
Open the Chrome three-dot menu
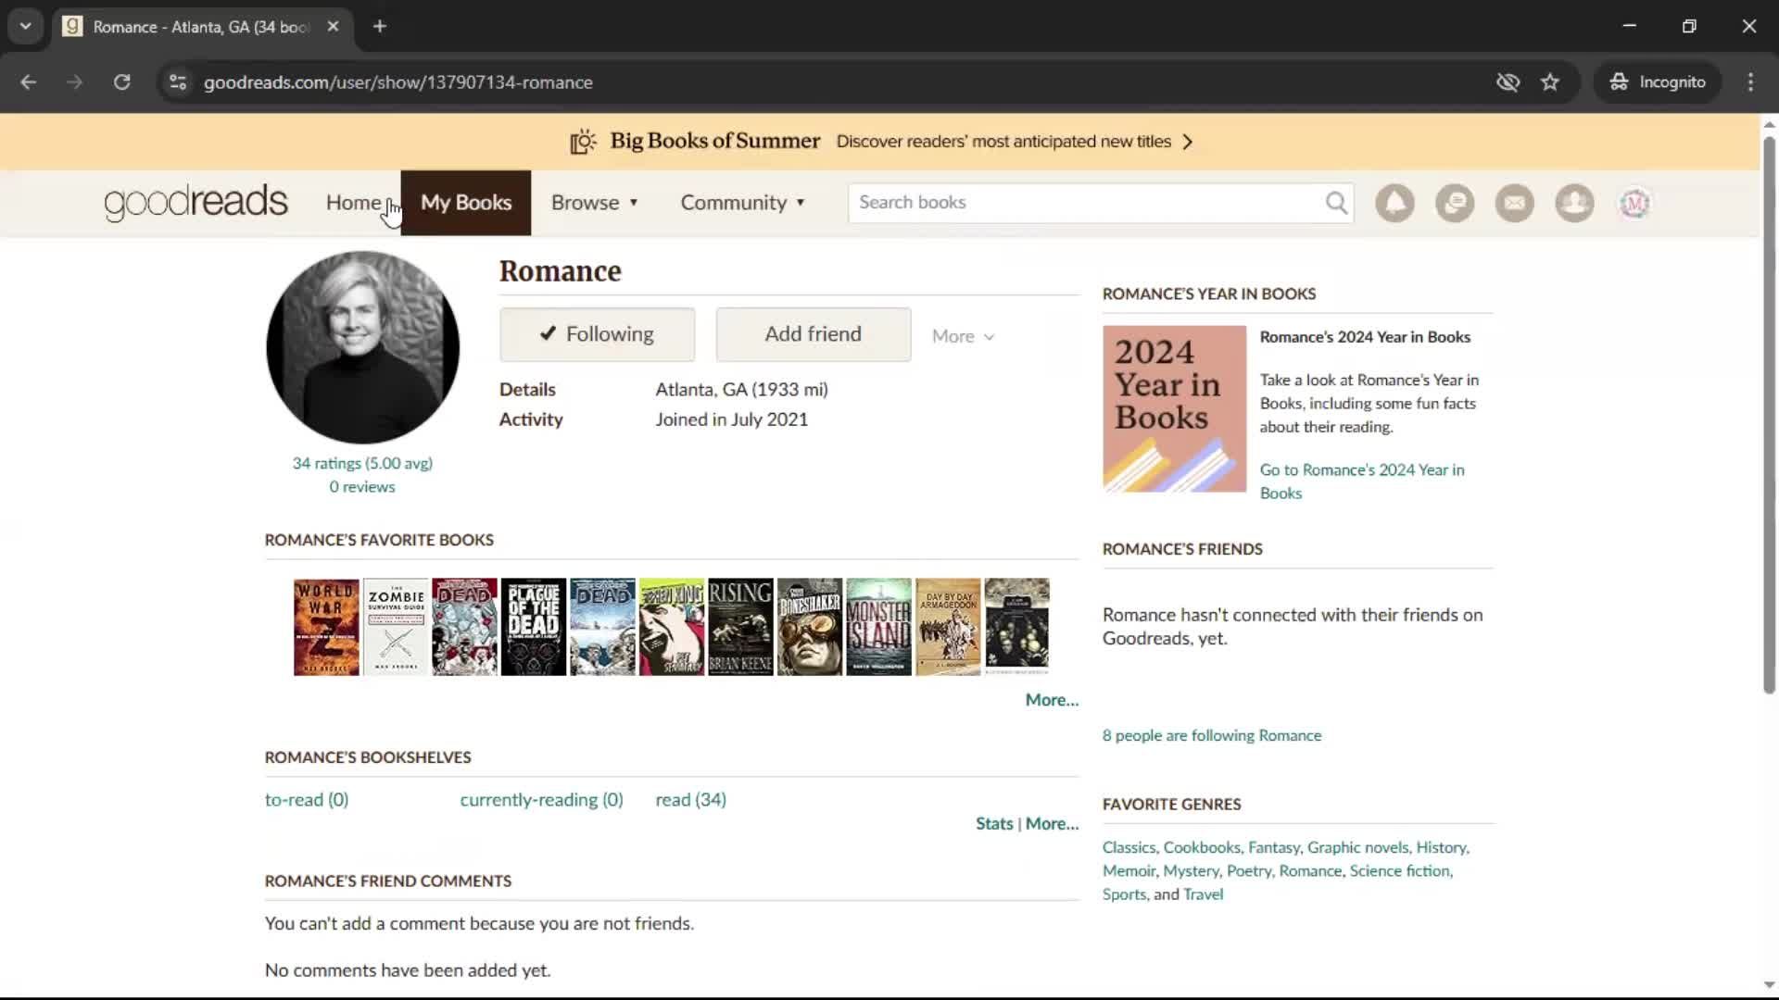click(1750, 82)
